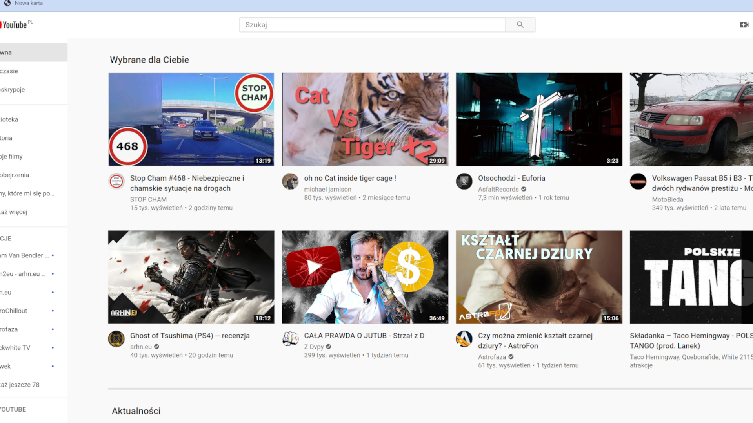Click the verified badge next to AsfaltRecords
This screenshot has width=753, height=423.
(x=524, y=189)
